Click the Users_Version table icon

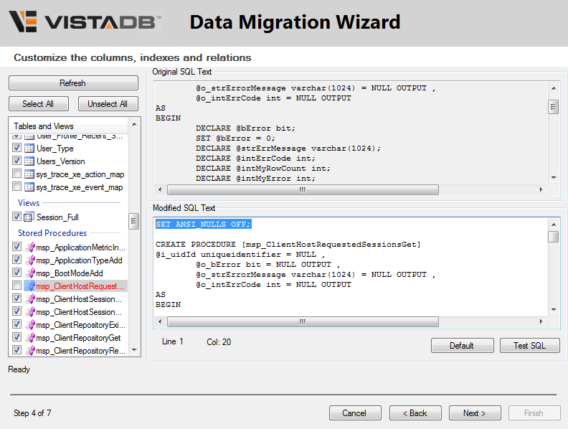pos(29,161)
